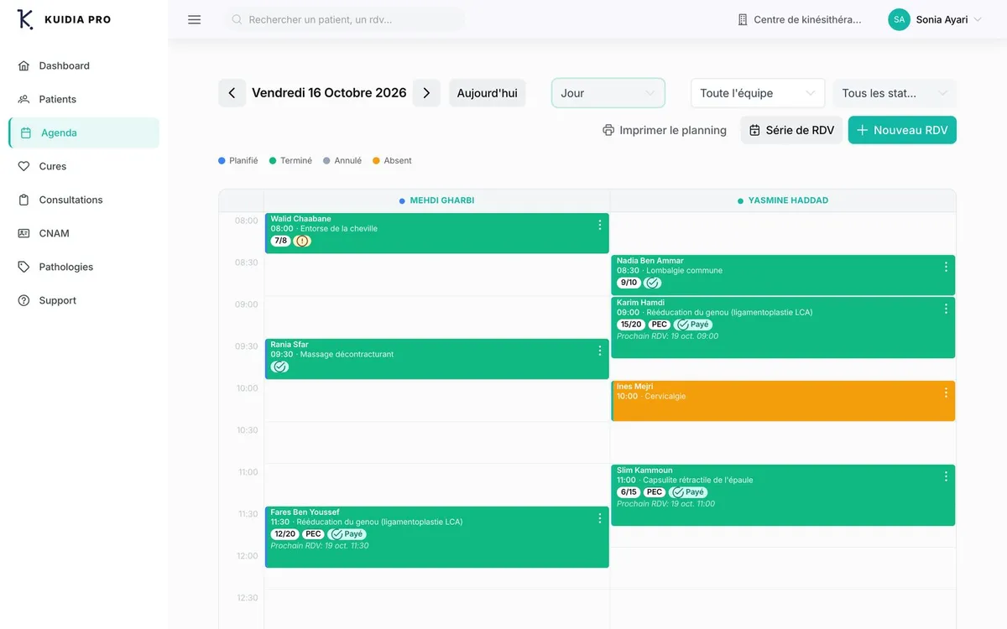This screenshot has width=1007, height=629.
Task: Click the Dashboard home icon in sidebar
Action: pyautogui.click(x=23, y=65)
